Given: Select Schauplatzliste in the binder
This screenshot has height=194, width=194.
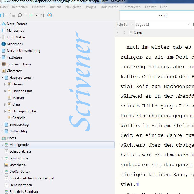Looking at the screenshot, I should coord(20,151).
